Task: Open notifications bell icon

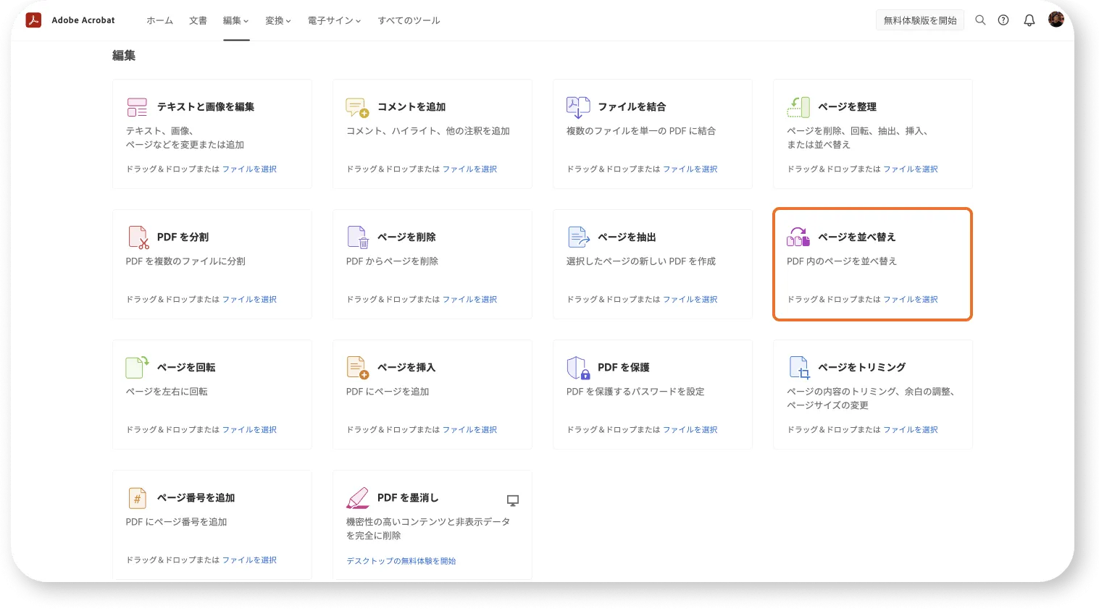Action: click(1029, 20)
